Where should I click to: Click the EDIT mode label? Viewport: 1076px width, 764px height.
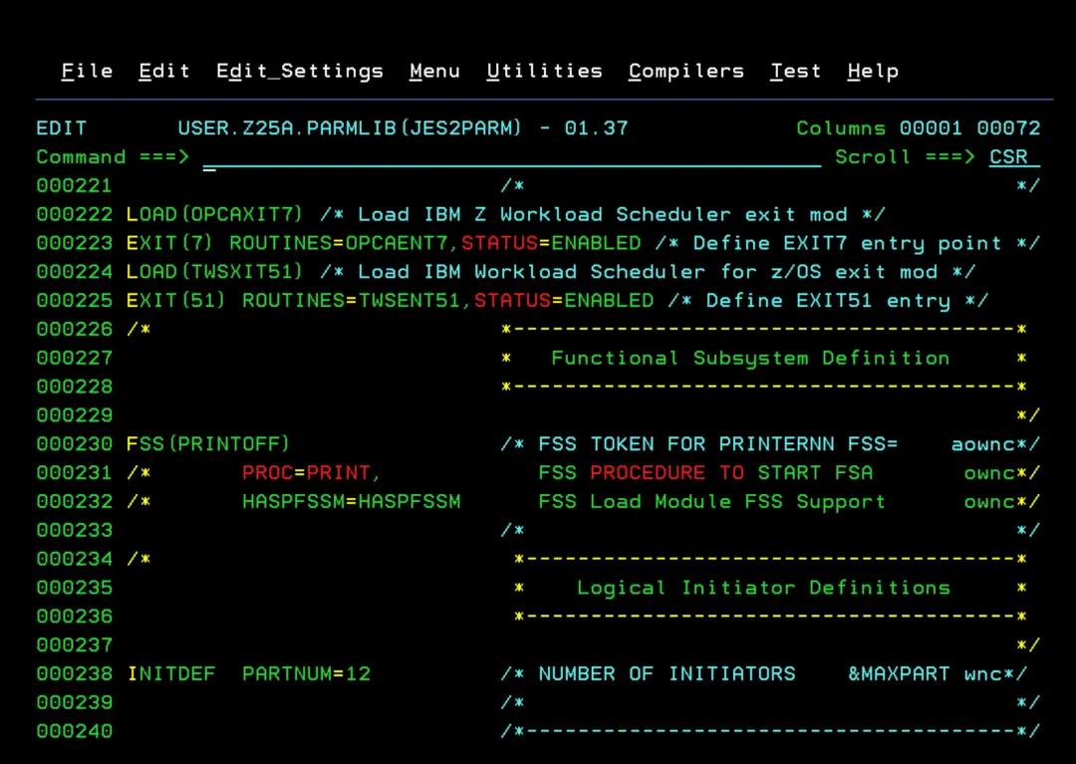click(62, 128)
